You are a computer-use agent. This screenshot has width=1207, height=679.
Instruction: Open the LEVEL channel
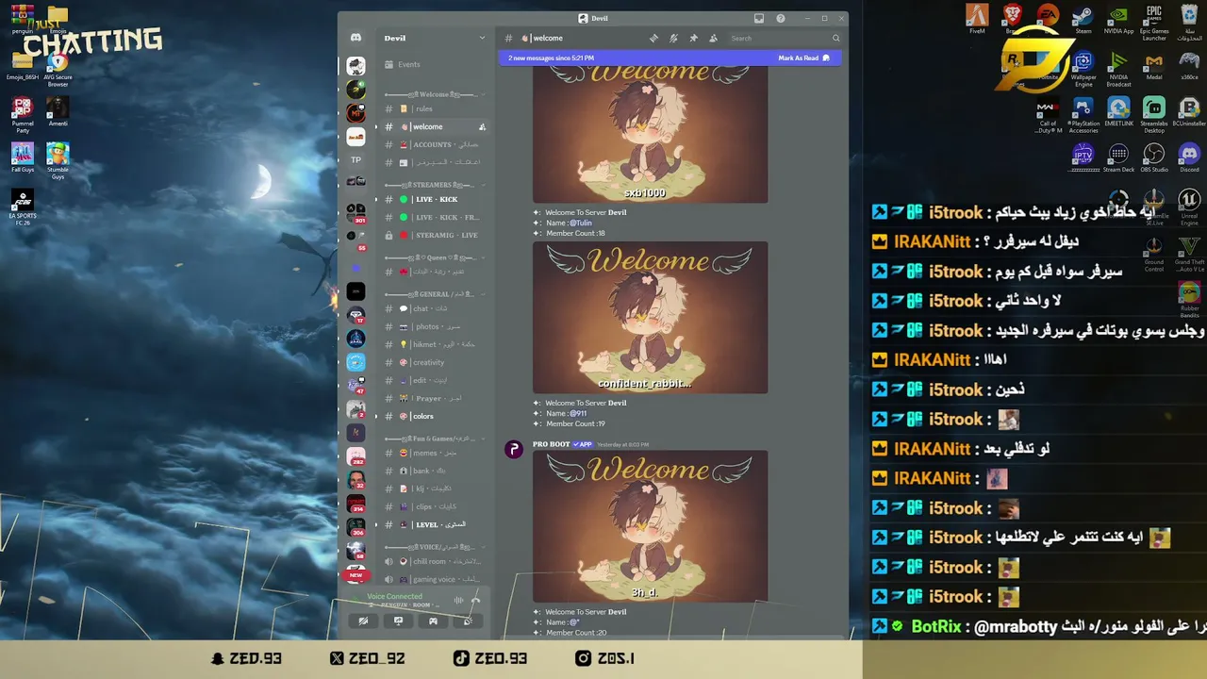(x=435, y=524)
